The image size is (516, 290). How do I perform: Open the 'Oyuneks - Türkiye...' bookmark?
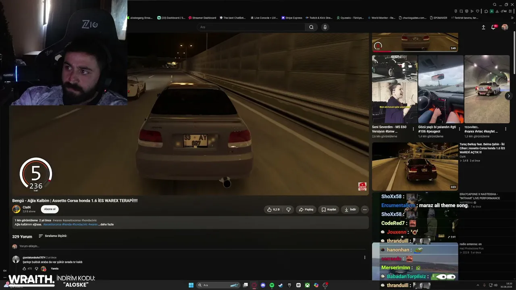(x=350, y=18)
